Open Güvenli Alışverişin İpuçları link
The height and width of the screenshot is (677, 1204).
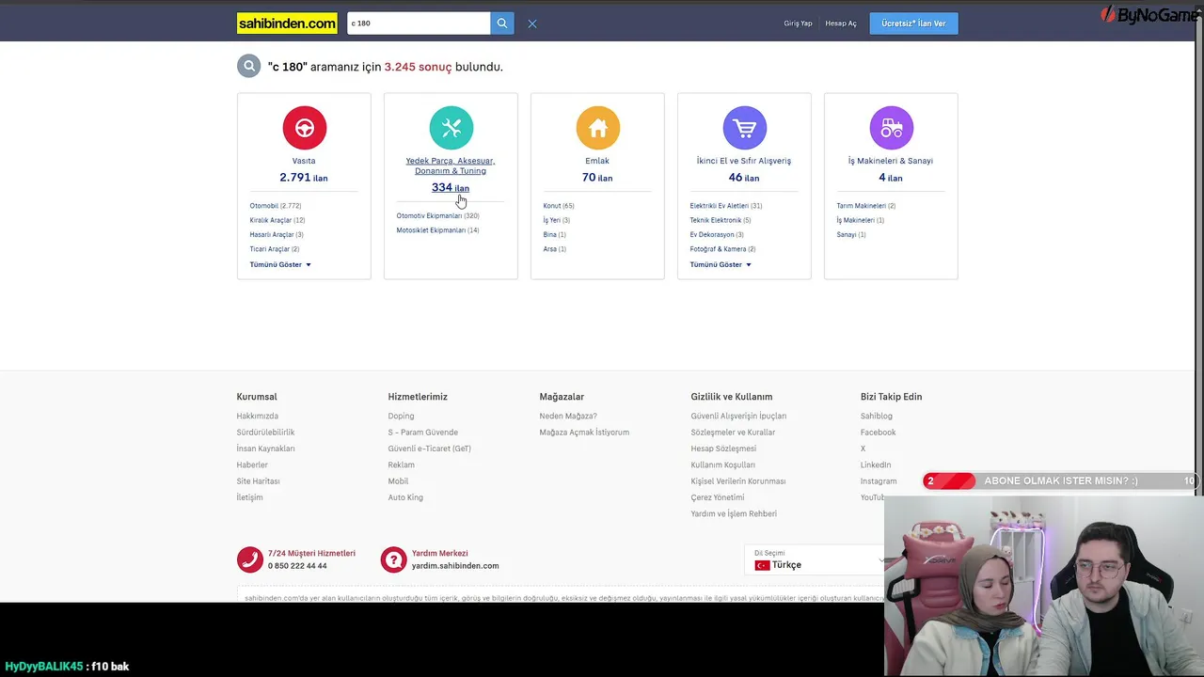click(738, 416)
